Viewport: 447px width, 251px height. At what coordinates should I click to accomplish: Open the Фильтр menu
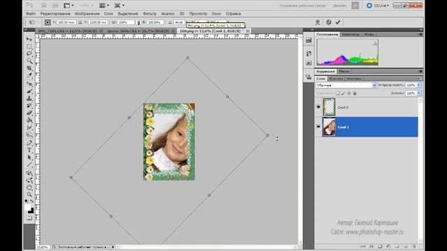coord(149,14)
